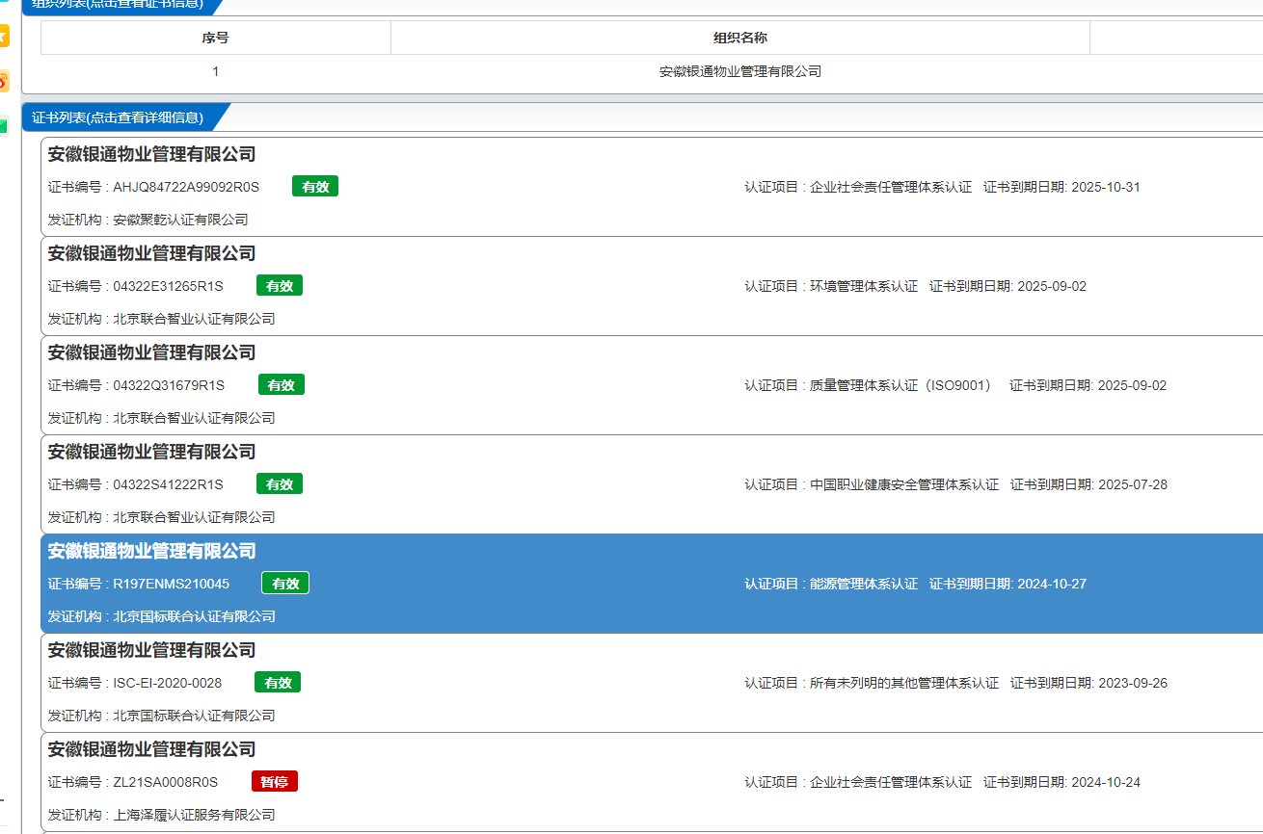
Task: Click the 有效 badge beside 04322E31265R1S
Action: [280, 286]
